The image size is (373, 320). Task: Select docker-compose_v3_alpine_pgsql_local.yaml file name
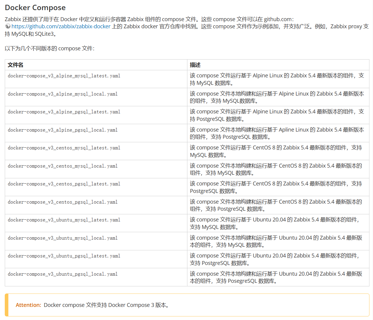pos(63,130)
